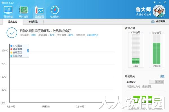Viewport: 169px width, 112px height.
Task: Switch to the 节能降温 tab
Action: point(33,22)
